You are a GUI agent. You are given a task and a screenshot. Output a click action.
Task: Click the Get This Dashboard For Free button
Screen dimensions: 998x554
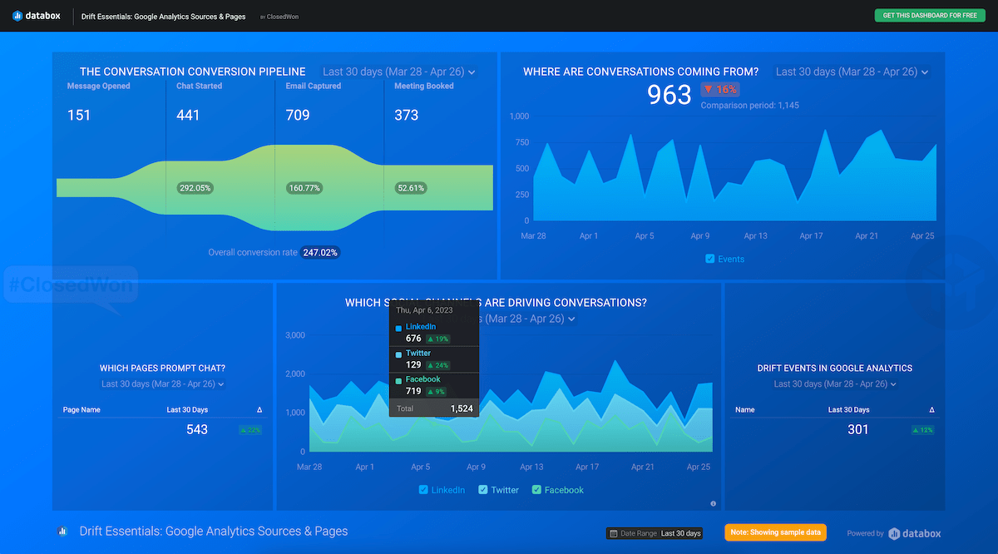tap(930, 16)
